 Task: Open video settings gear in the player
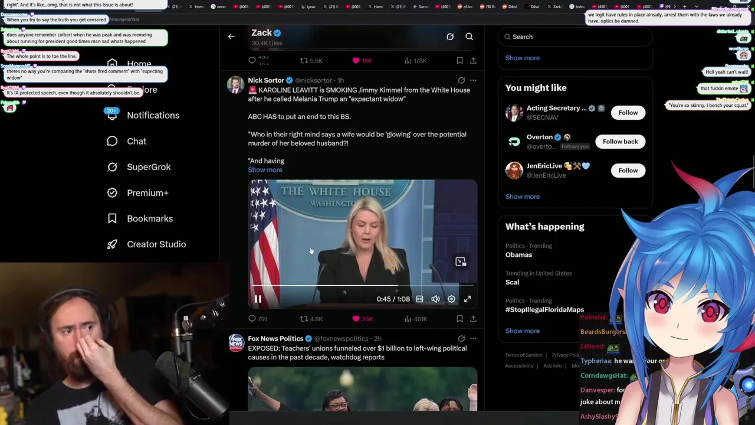click(451, 299)
